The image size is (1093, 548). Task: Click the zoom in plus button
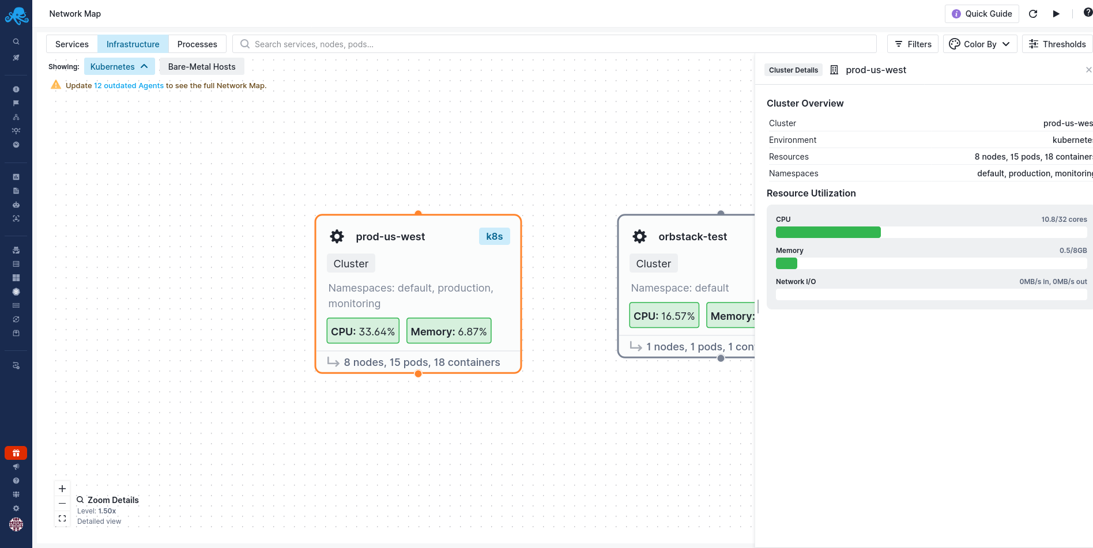[62, 489]
